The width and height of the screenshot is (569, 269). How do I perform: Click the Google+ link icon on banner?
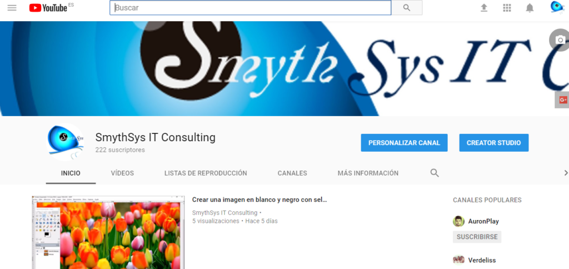click(x=563, y=100)
